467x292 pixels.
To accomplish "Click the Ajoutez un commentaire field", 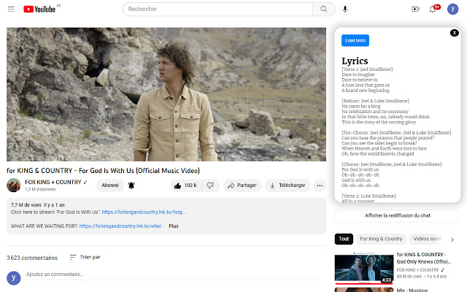I will pos(174,274).
